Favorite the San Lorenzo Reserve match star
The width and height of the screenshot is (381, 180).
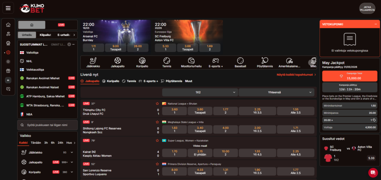tap(157, 164)
